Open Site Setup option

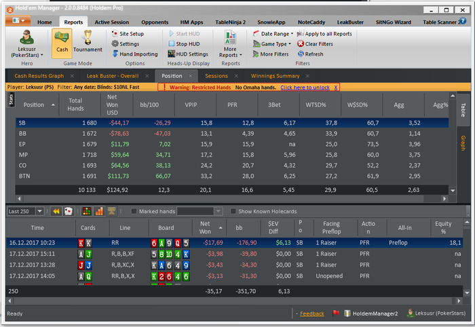pos(128,34)
